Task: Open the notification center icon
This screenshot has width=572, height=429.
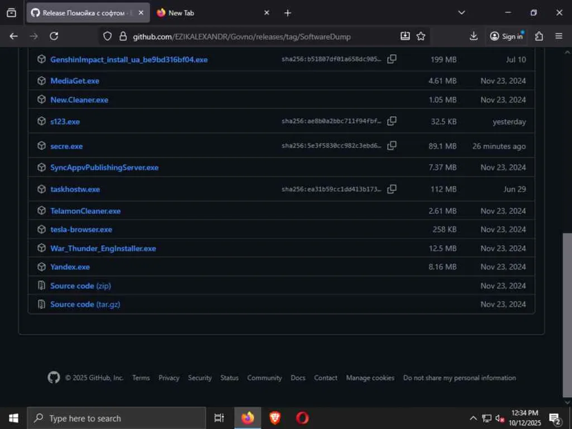Action: [555, 418]
